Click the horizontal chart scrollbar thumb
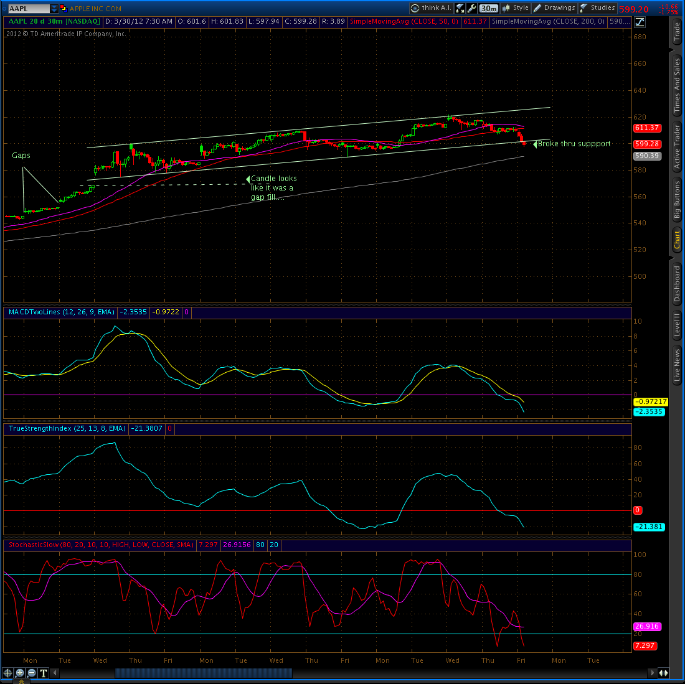The image size is (685, 684). [x=204, y=673]
